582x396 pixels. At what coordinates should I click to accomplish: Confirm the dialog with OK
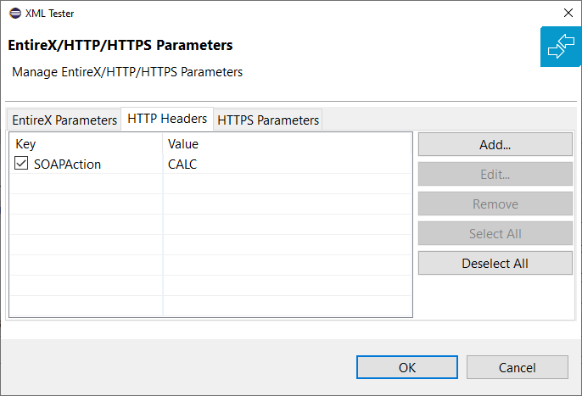pyautogui.click(x=407, y=367)
